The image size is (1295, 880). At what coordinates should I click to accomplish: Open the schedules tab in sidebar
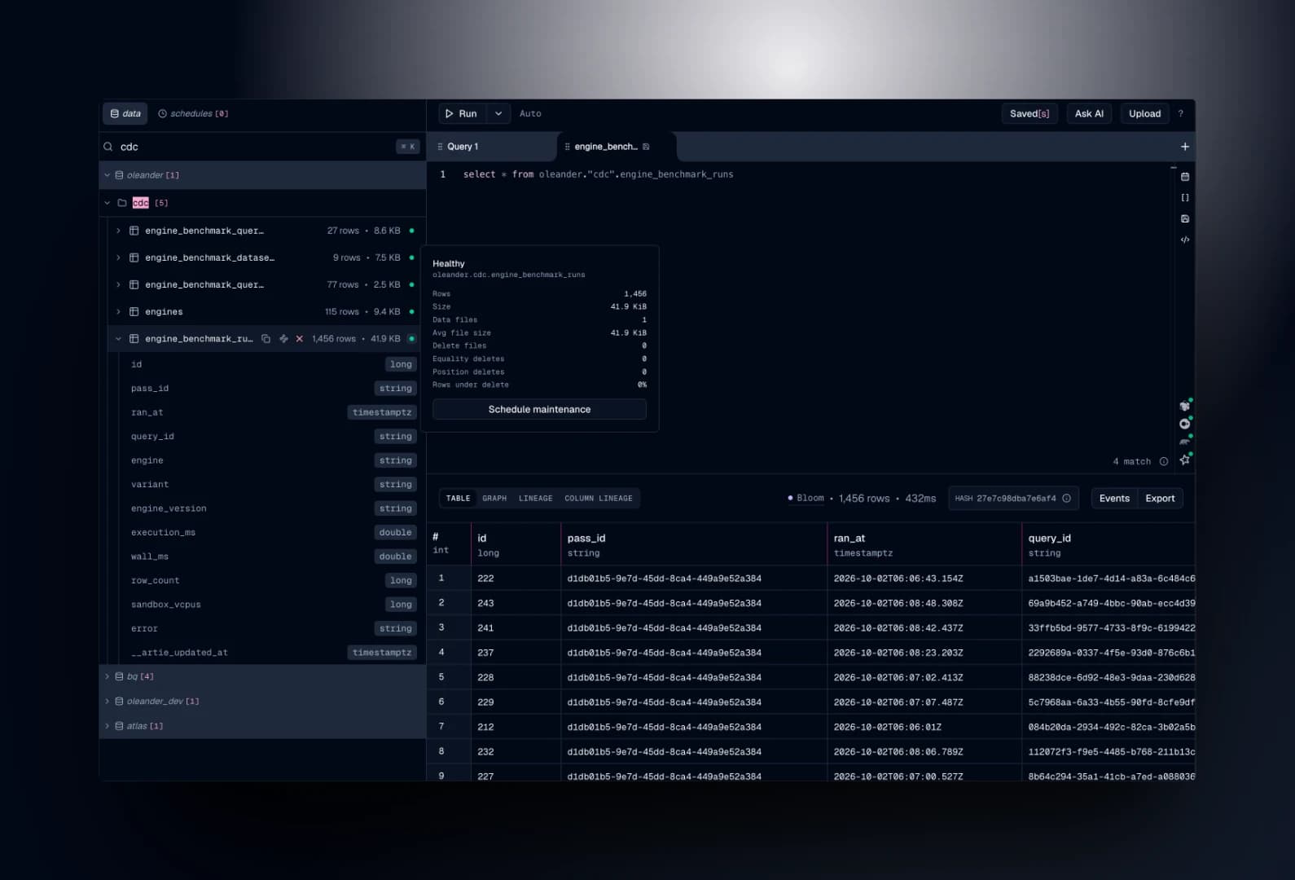click(x=193, y=114)
